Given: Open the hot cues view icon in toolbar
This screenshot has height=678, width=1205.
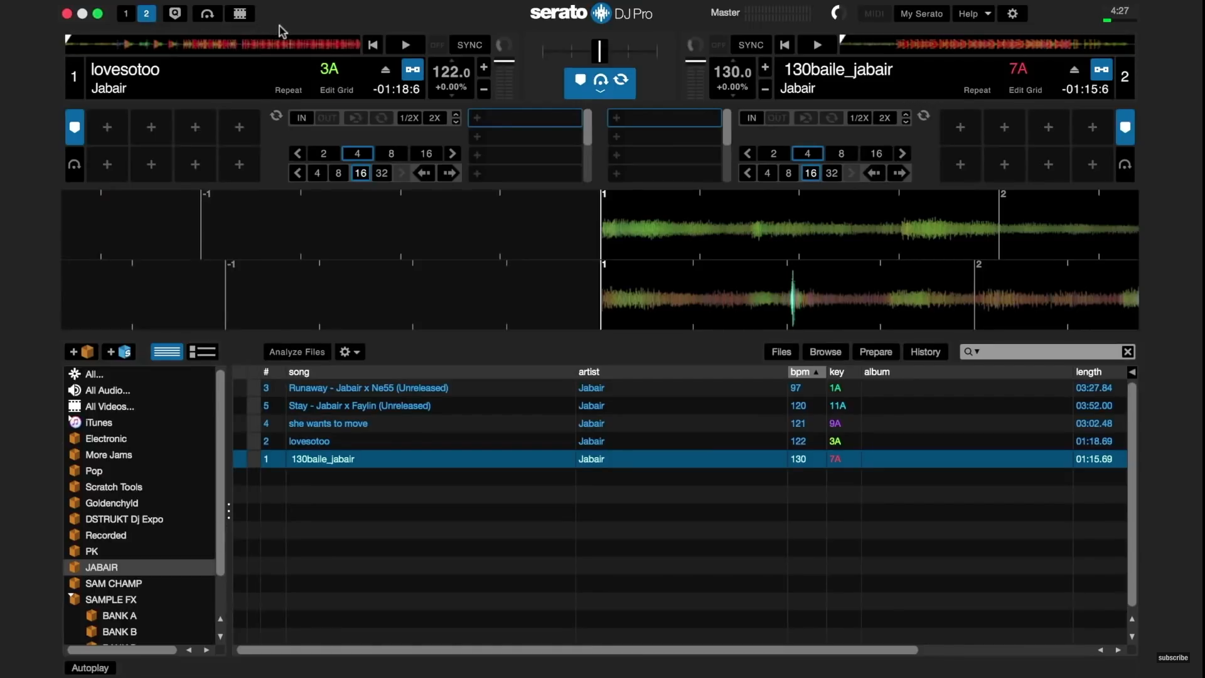Looking at the screenshot, I should click(176, 14).
